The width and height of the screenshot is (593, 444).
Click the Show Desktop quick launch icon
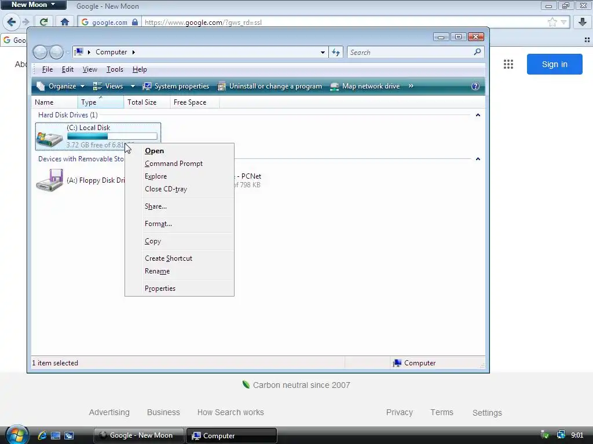coord(56,435)
